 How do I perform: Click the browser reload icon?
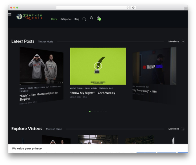point(127,7)
